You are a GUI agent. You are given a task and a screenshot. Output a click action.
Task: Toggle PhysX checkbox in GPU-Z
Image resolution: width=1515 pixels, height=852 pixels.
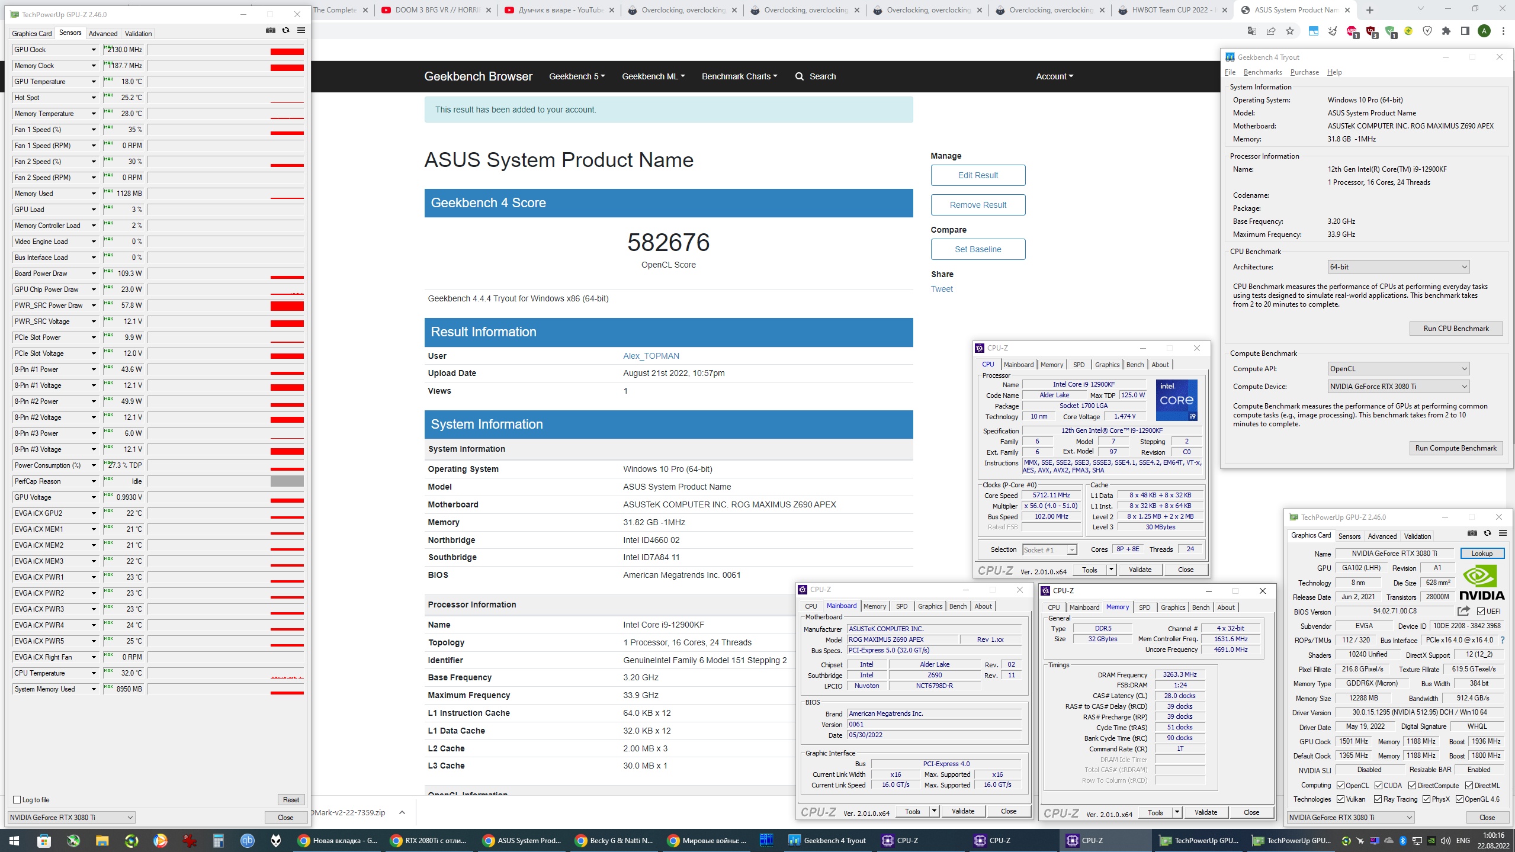coord(1427,799)
